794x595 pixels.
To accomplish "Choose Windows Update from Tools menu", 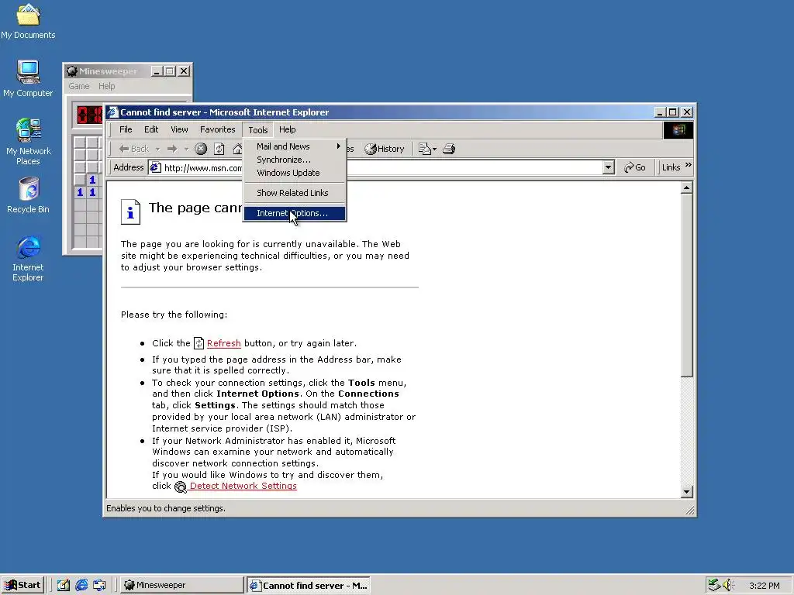I will [295, 173].
